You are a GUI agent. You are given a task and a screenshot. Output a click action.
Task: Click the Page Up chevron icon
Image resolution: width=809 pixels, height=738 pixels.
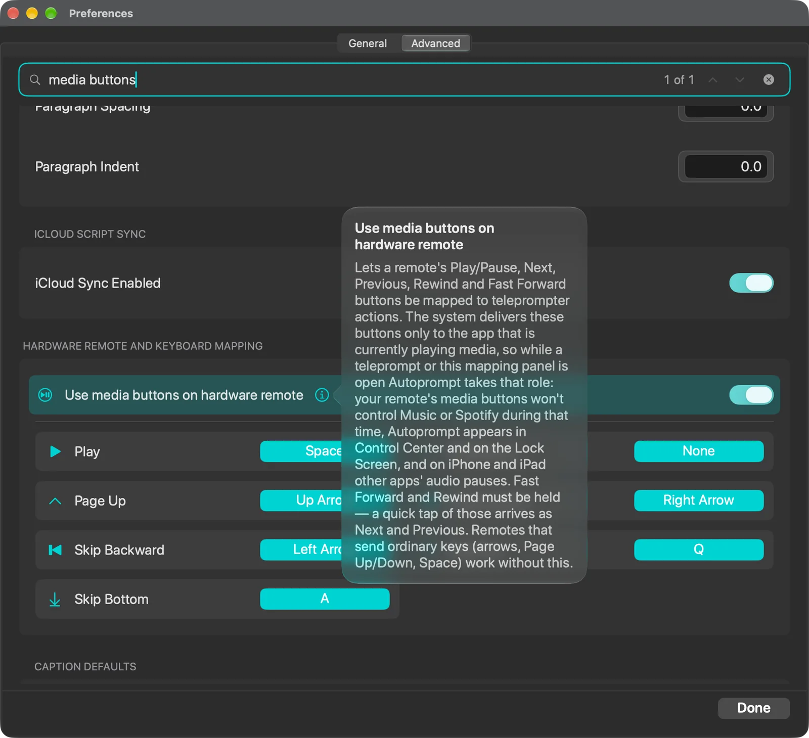pos(55,501)
